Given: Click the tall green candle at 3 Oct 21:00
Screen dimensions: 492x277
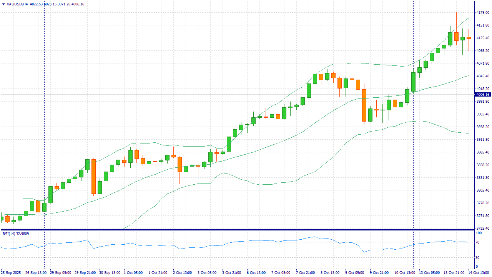Looking at the screenshot, I should [x=229, y=144].
